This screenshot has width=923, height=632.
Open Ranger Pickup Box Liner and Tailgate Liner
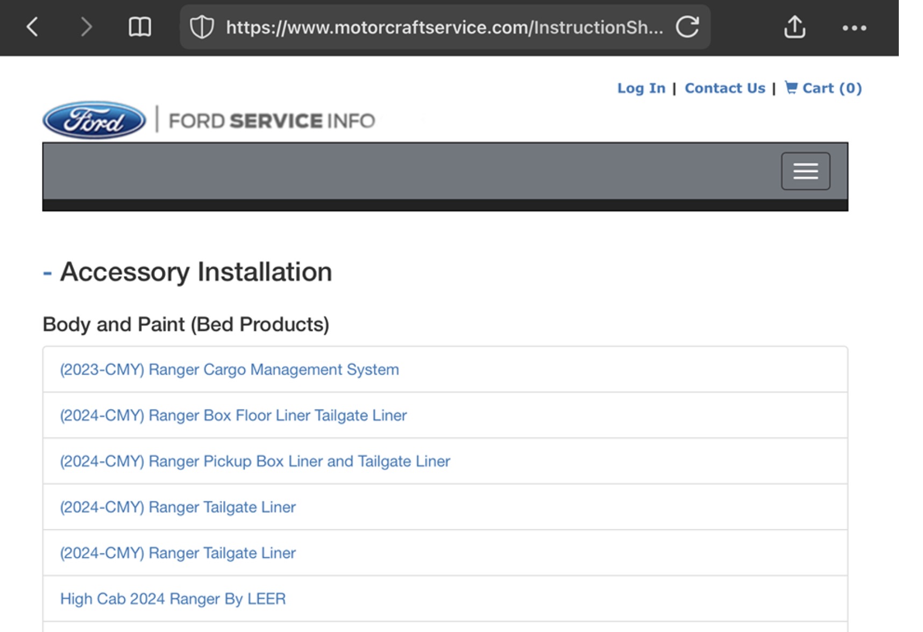255,461
